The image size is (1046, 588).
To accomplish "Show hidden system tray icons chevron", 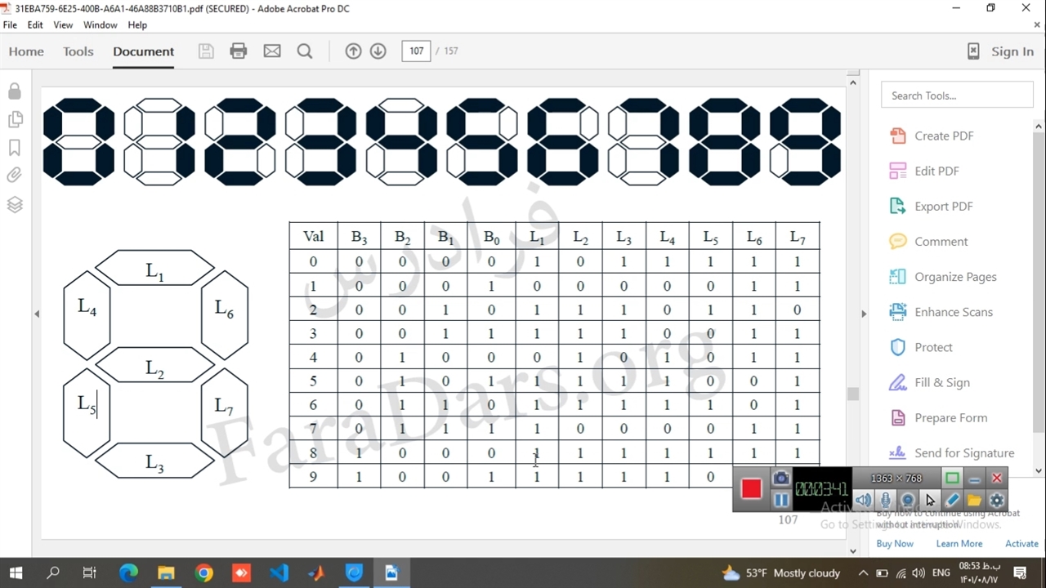I will (863, 573).
